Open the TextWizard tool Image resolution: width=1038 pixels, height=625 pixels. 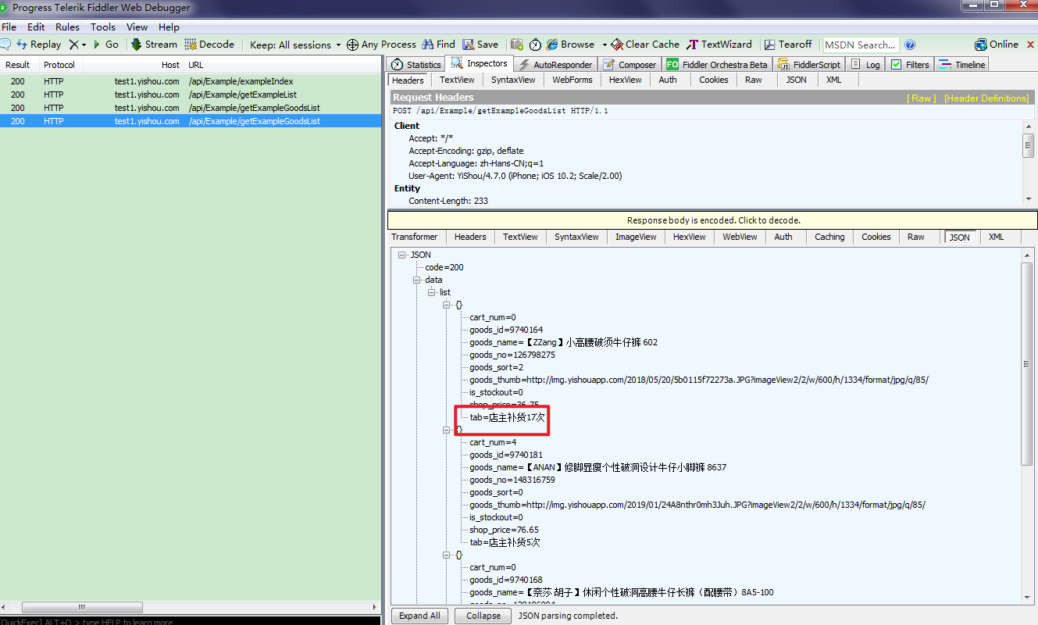coord(719,45)
